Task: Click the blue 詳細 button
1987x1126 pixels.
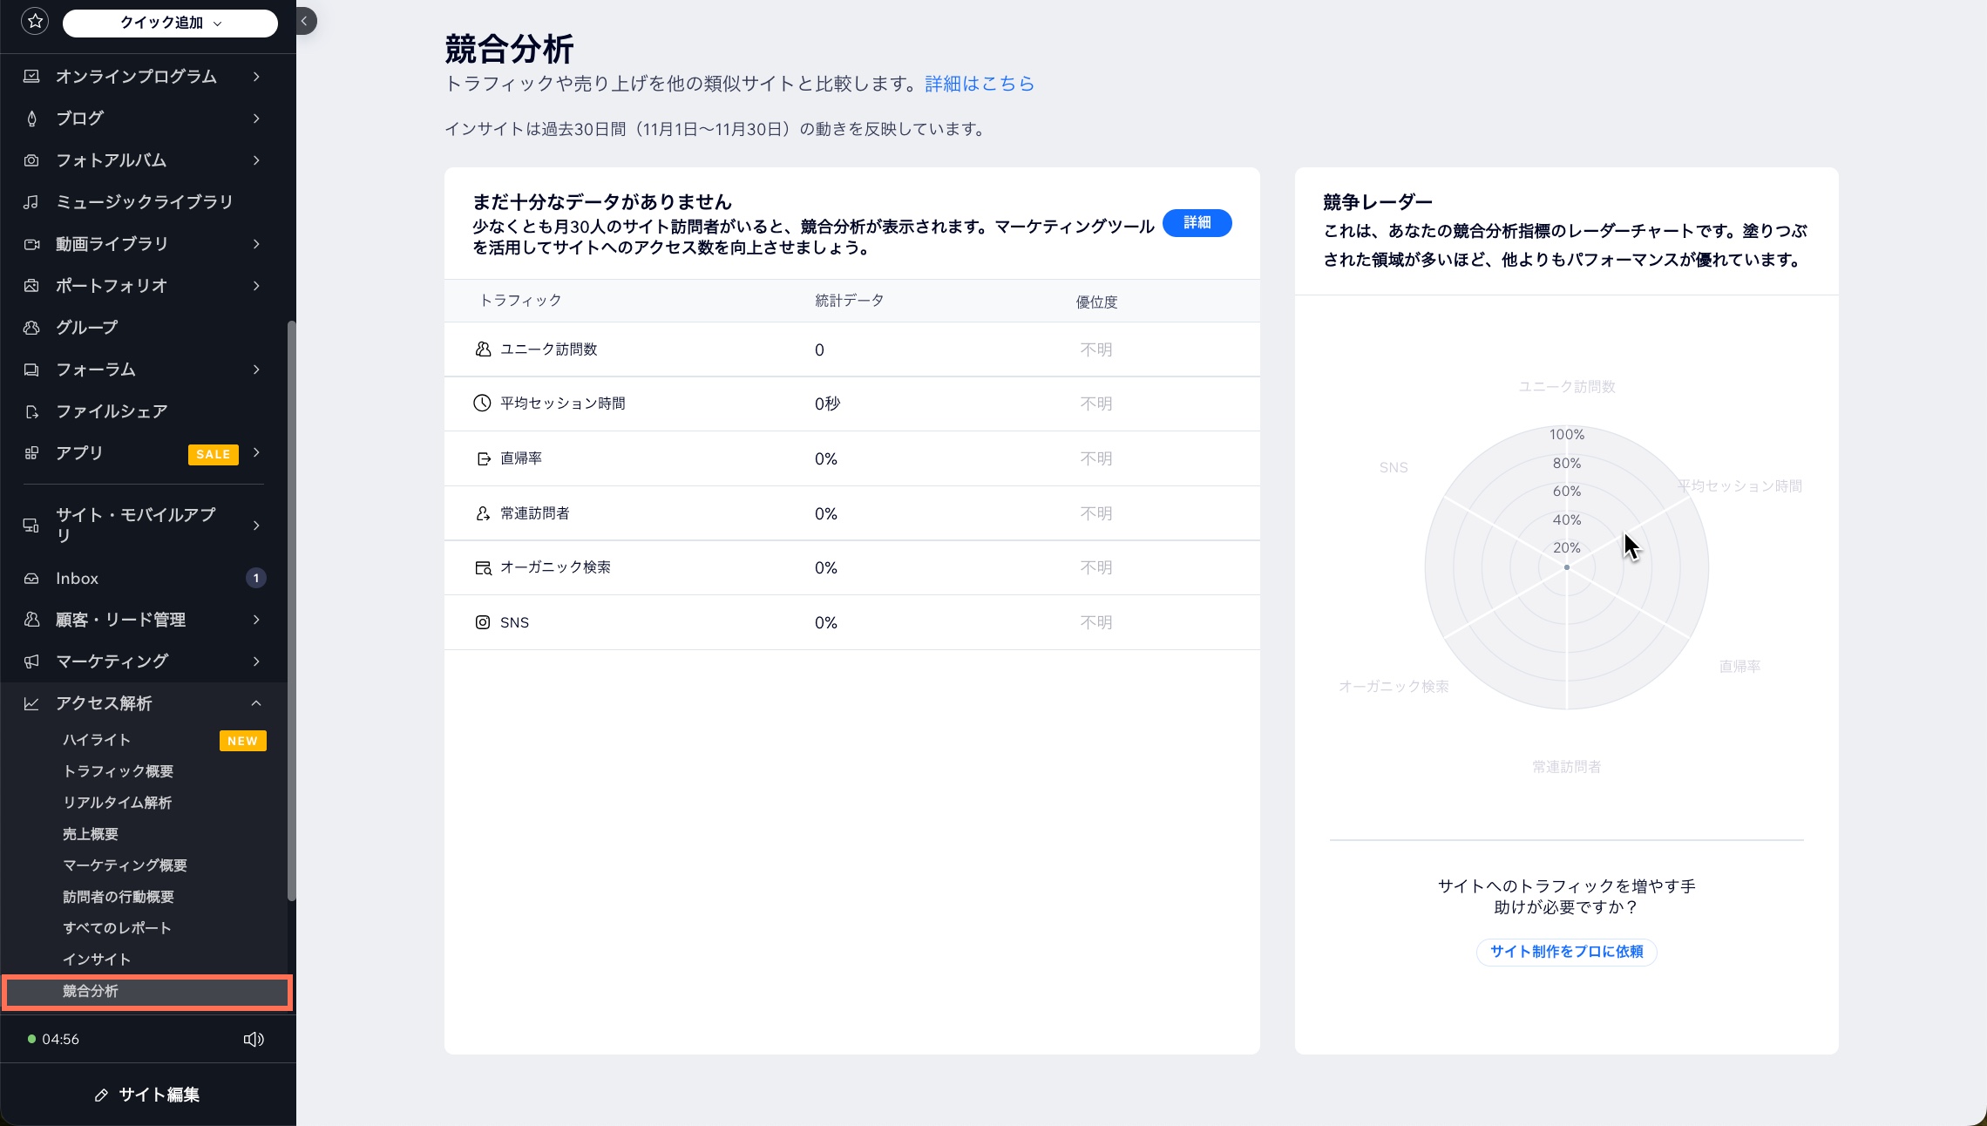Action: (1197, 223)
